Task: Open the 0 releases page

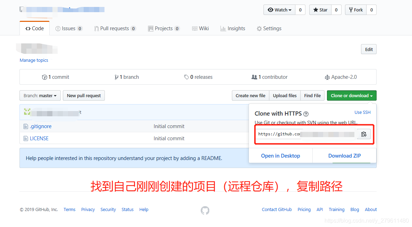Action: 198,77
